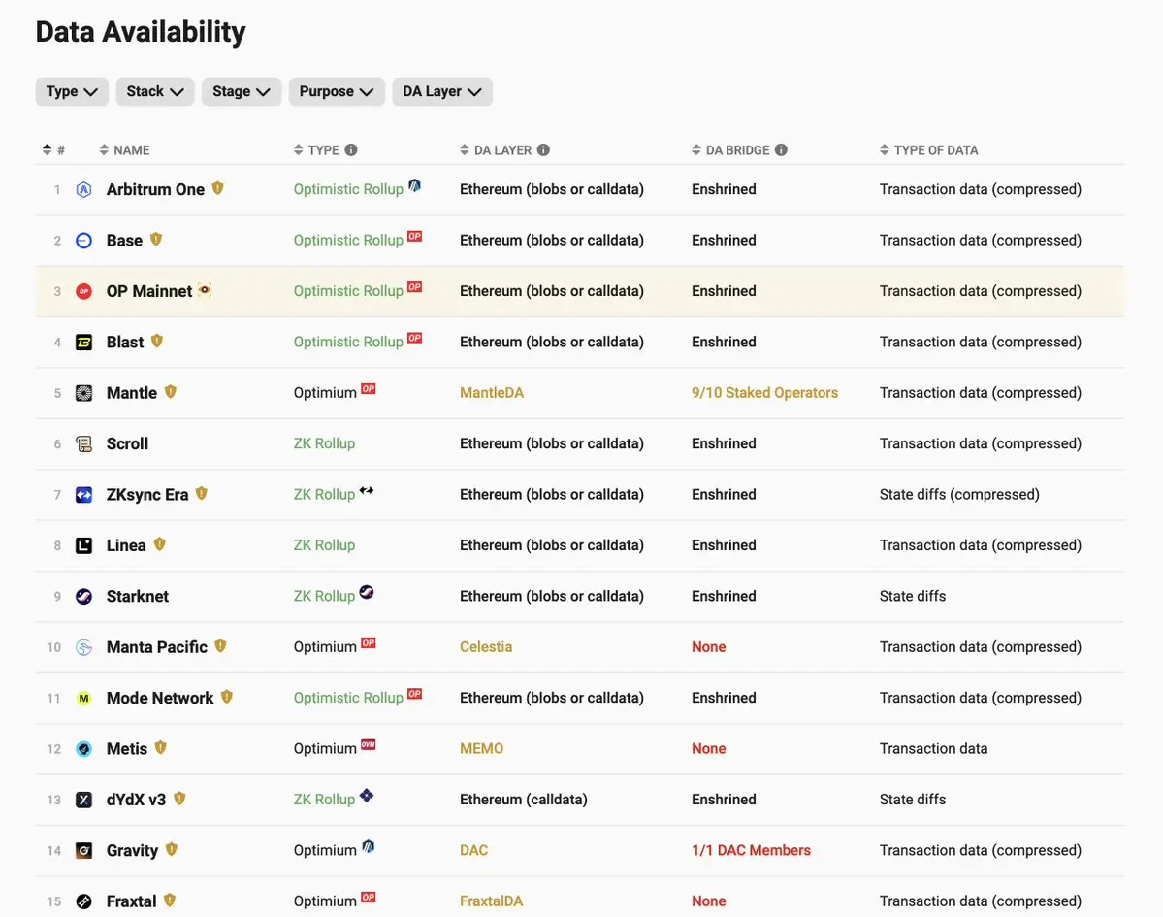Click the warning shield beside Mantle
The image size is (1163, 917).
[171, 391]
